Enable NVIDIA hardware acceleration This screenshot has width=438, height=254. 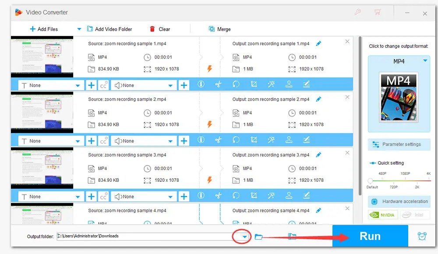(383, 215)
